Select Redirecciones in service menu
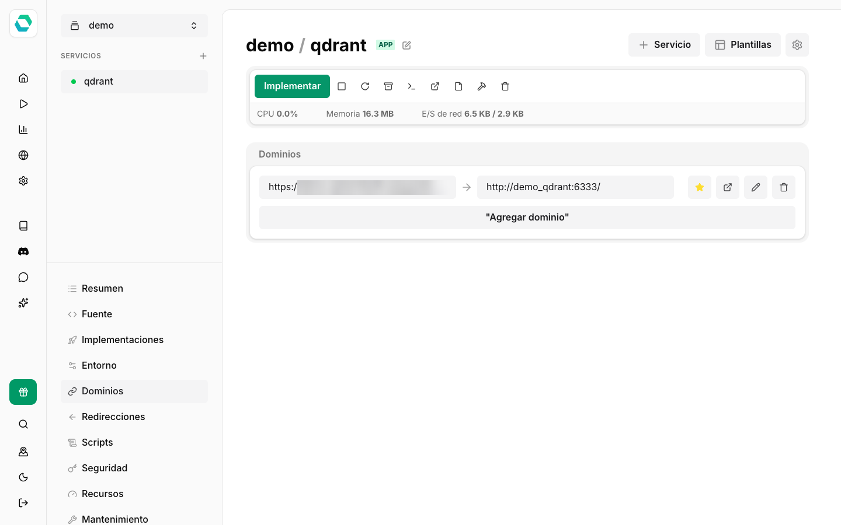The image size is (841, 525). pos(134,417)
